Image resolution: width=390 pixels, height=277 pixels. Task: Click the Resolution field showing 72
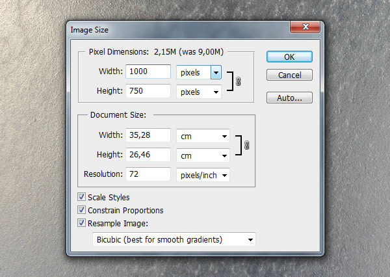point(149,175)
